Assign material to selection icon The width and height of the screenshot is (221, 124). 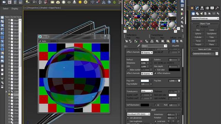pyautogui.click(x=136, y=41)
